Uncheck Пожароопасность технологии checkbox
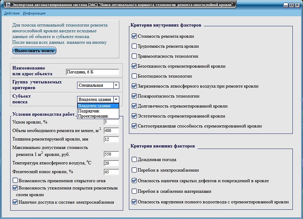 click(x=134, y=96)
